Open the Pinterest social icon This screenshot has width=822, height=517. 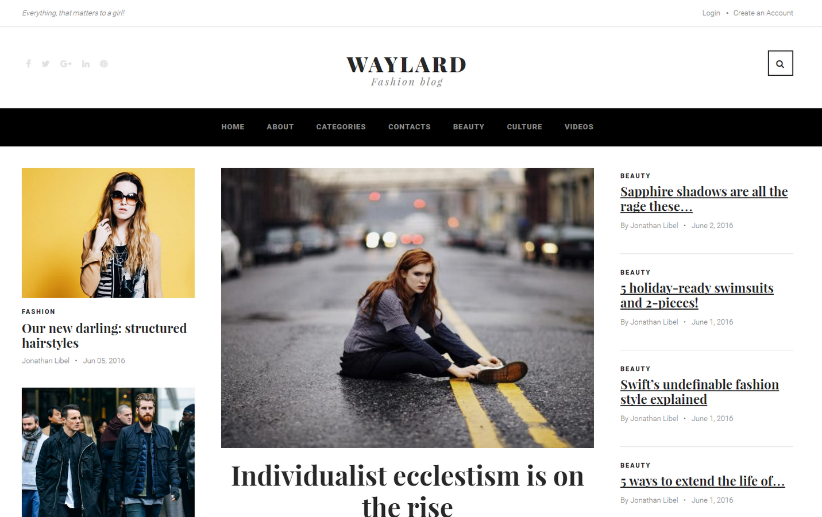coord(104,64)
